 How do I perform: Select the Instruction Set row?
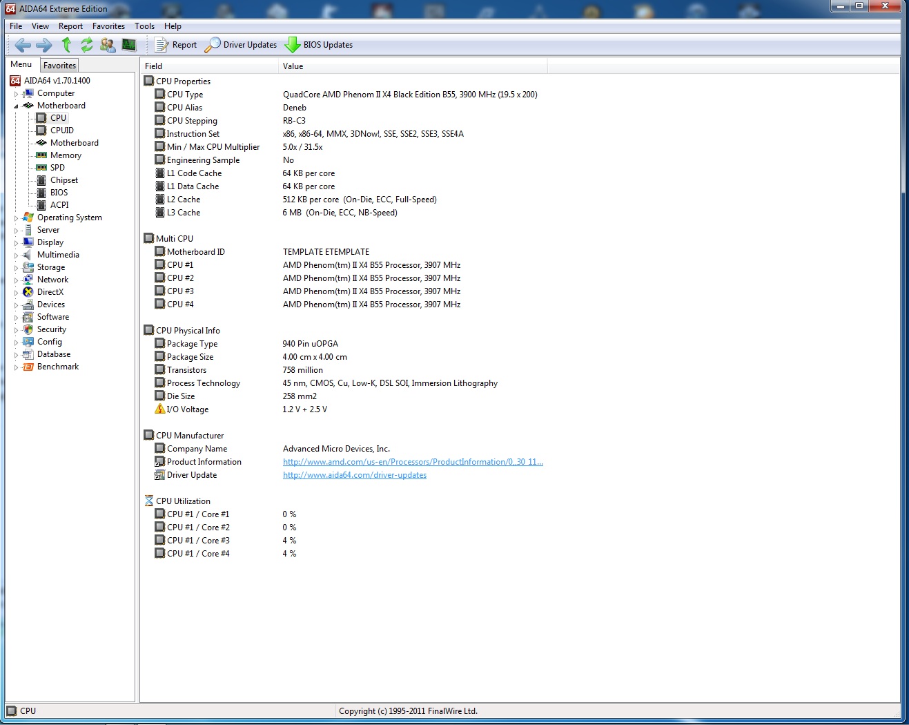[309, 134]
